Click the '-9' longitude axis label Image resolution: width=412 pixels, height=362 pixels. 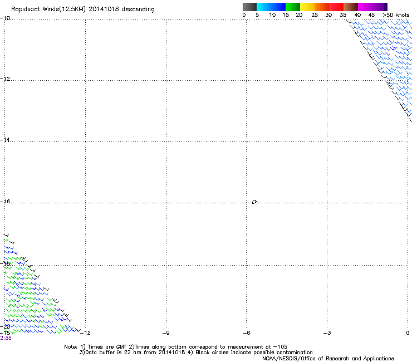165,333
